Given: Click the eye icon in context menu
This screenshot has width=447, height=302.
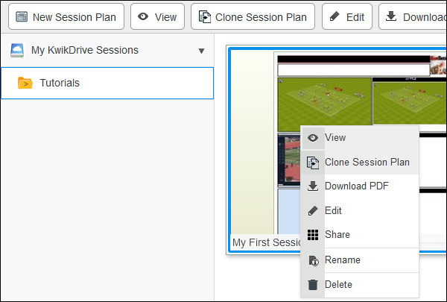Looking at the screenshot, I should tap(313, 138).
